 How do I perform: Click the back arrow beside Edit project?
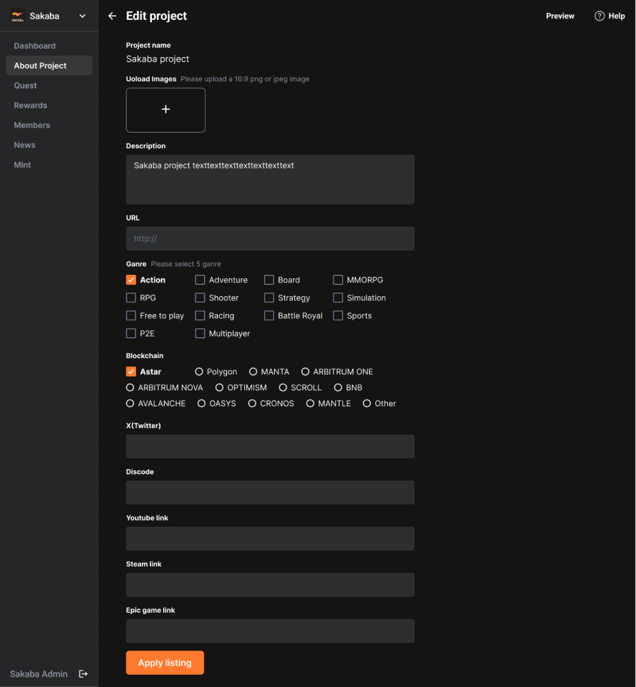click(112, 16)
